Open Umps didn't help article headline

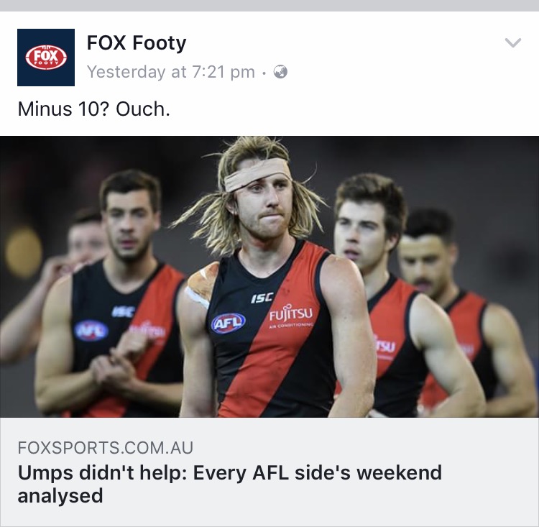tap(230, 484)
